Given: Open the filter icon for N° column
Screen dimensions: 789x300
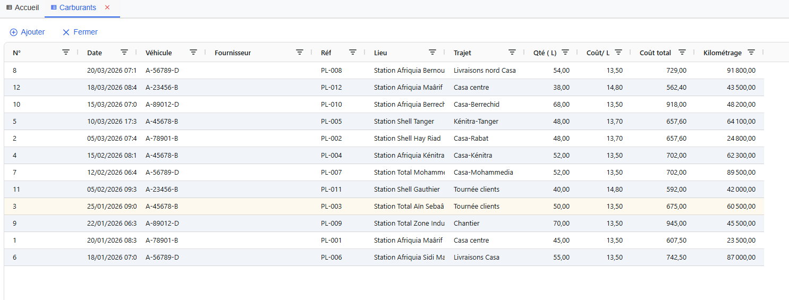Looking at the screenshot, I should coord(66,52).
